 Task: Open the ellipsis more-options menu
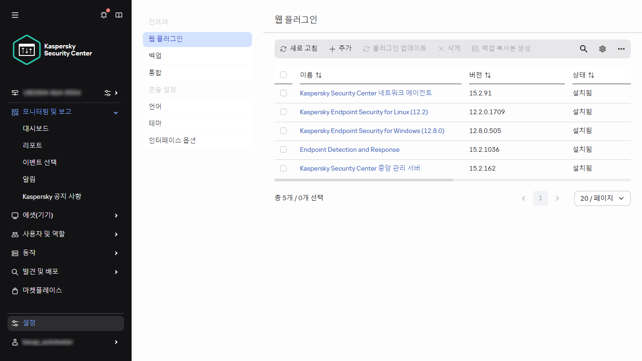pyautogui.click(x=621, y=48)
